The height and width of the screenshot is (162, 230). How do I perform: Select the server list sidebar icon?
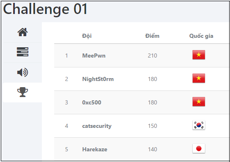[23, 52]
